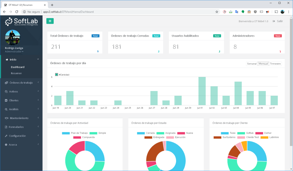Toggle the Entregada legend entry
The width and height of the screenshot is (293, 171).
[x=154, y=137]
